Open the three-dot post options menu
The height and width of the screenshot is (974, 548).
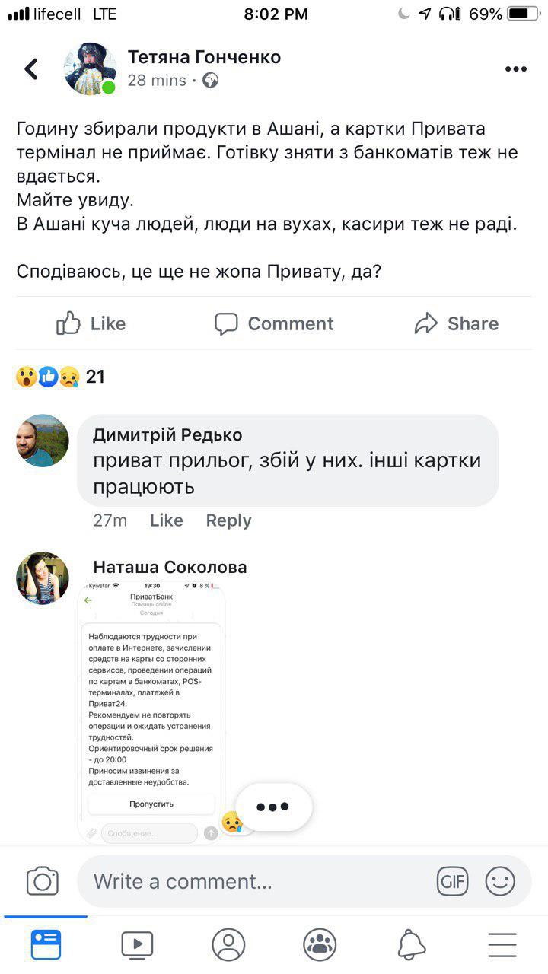[515, 69]
